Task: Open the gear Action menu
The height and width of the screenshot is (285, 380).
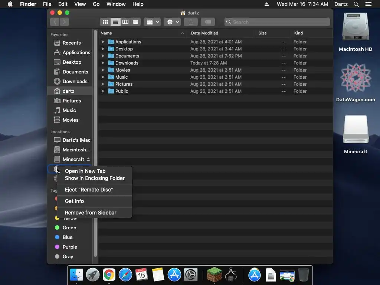Action: coord(172,22)
